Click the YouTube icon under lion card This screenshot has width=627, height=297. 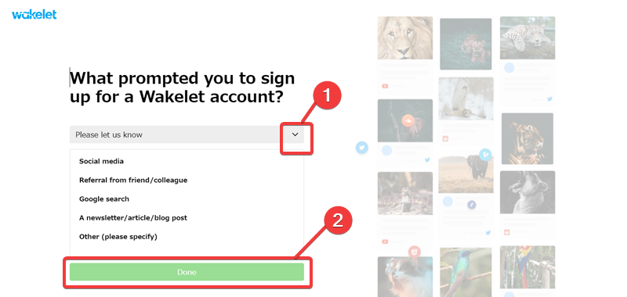(x=385, y=86)
